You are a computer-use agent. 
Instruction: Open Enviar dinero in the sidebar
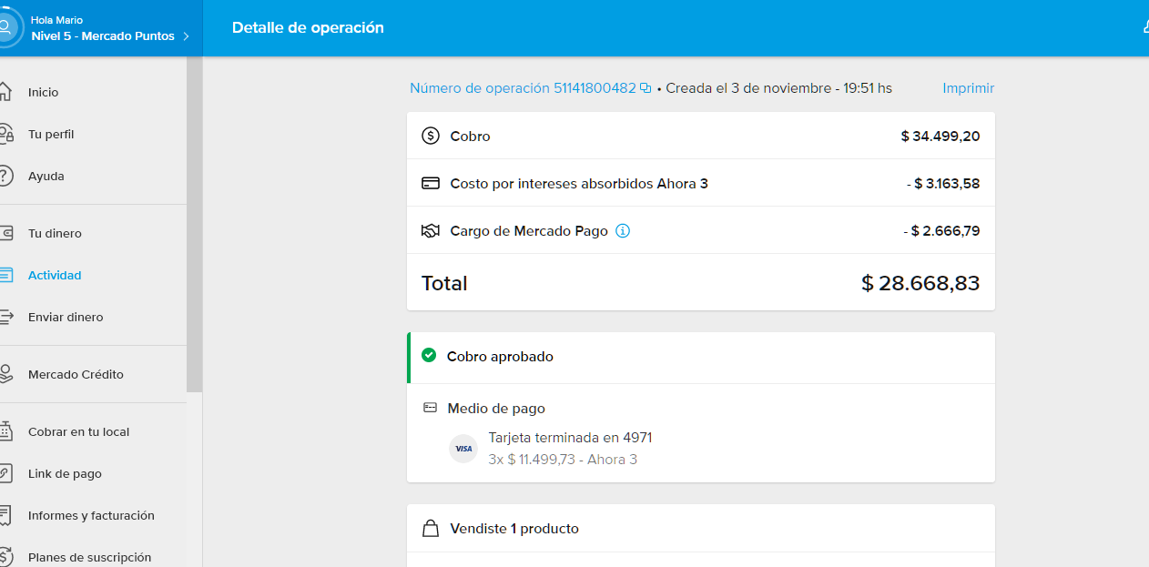tap(66, 317)
